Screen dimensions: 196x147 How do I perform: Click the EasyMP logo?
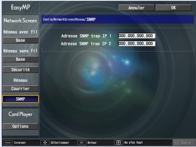(20, 7)
